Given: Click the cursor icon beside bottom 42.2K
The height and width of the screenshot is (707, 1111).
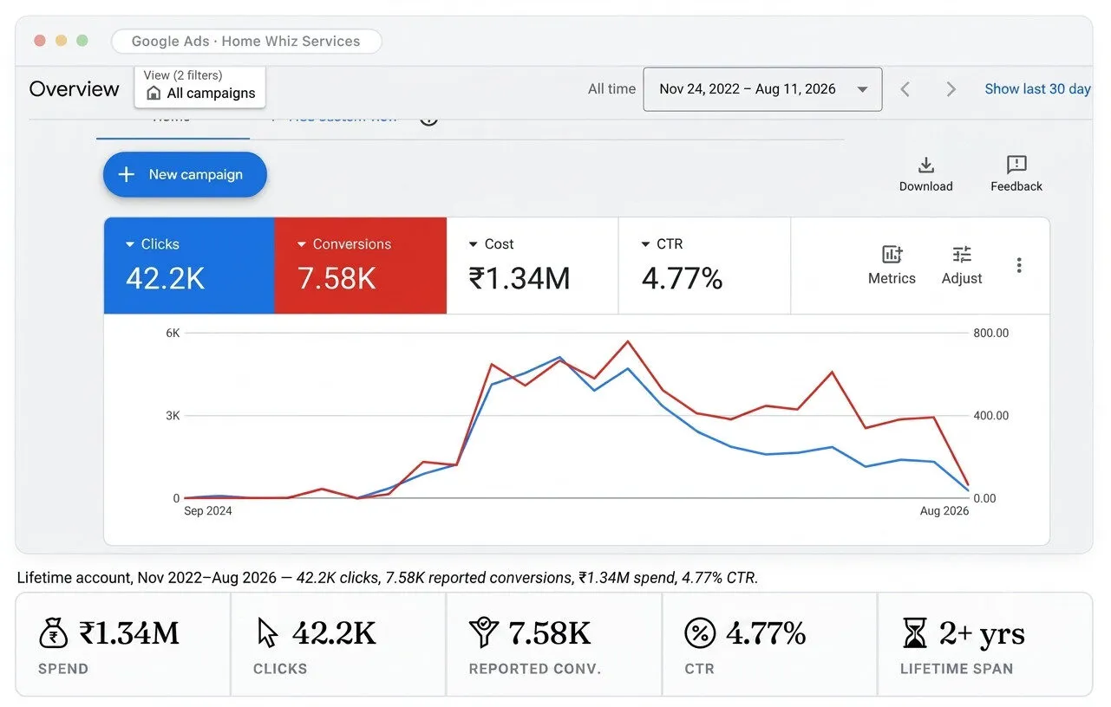Looking at the screenshot, I should [267, 633].
